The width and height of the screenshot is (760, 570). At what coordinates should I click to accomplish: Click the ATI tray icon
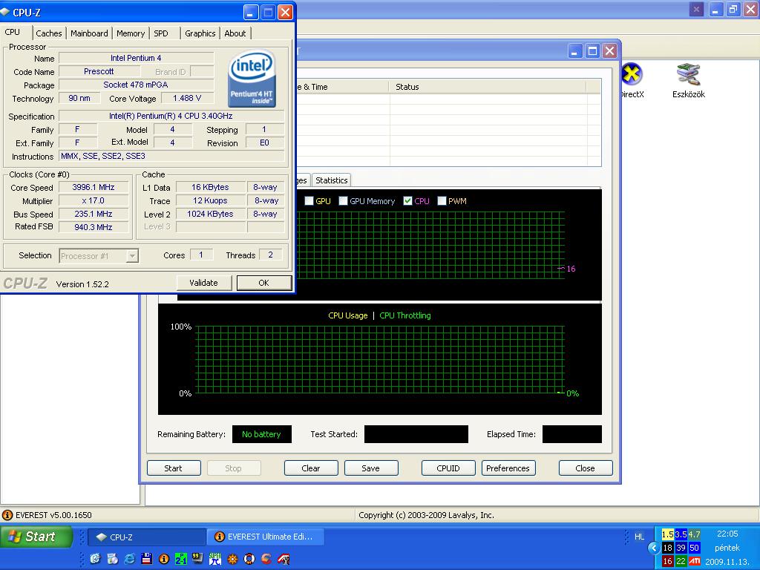click(695, 561)
